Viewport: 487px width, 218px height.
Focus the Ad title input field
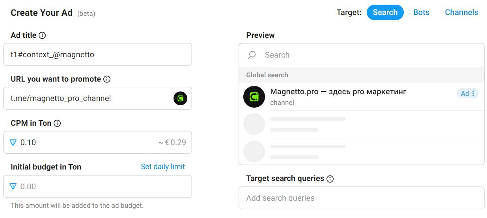coord(97,55)
